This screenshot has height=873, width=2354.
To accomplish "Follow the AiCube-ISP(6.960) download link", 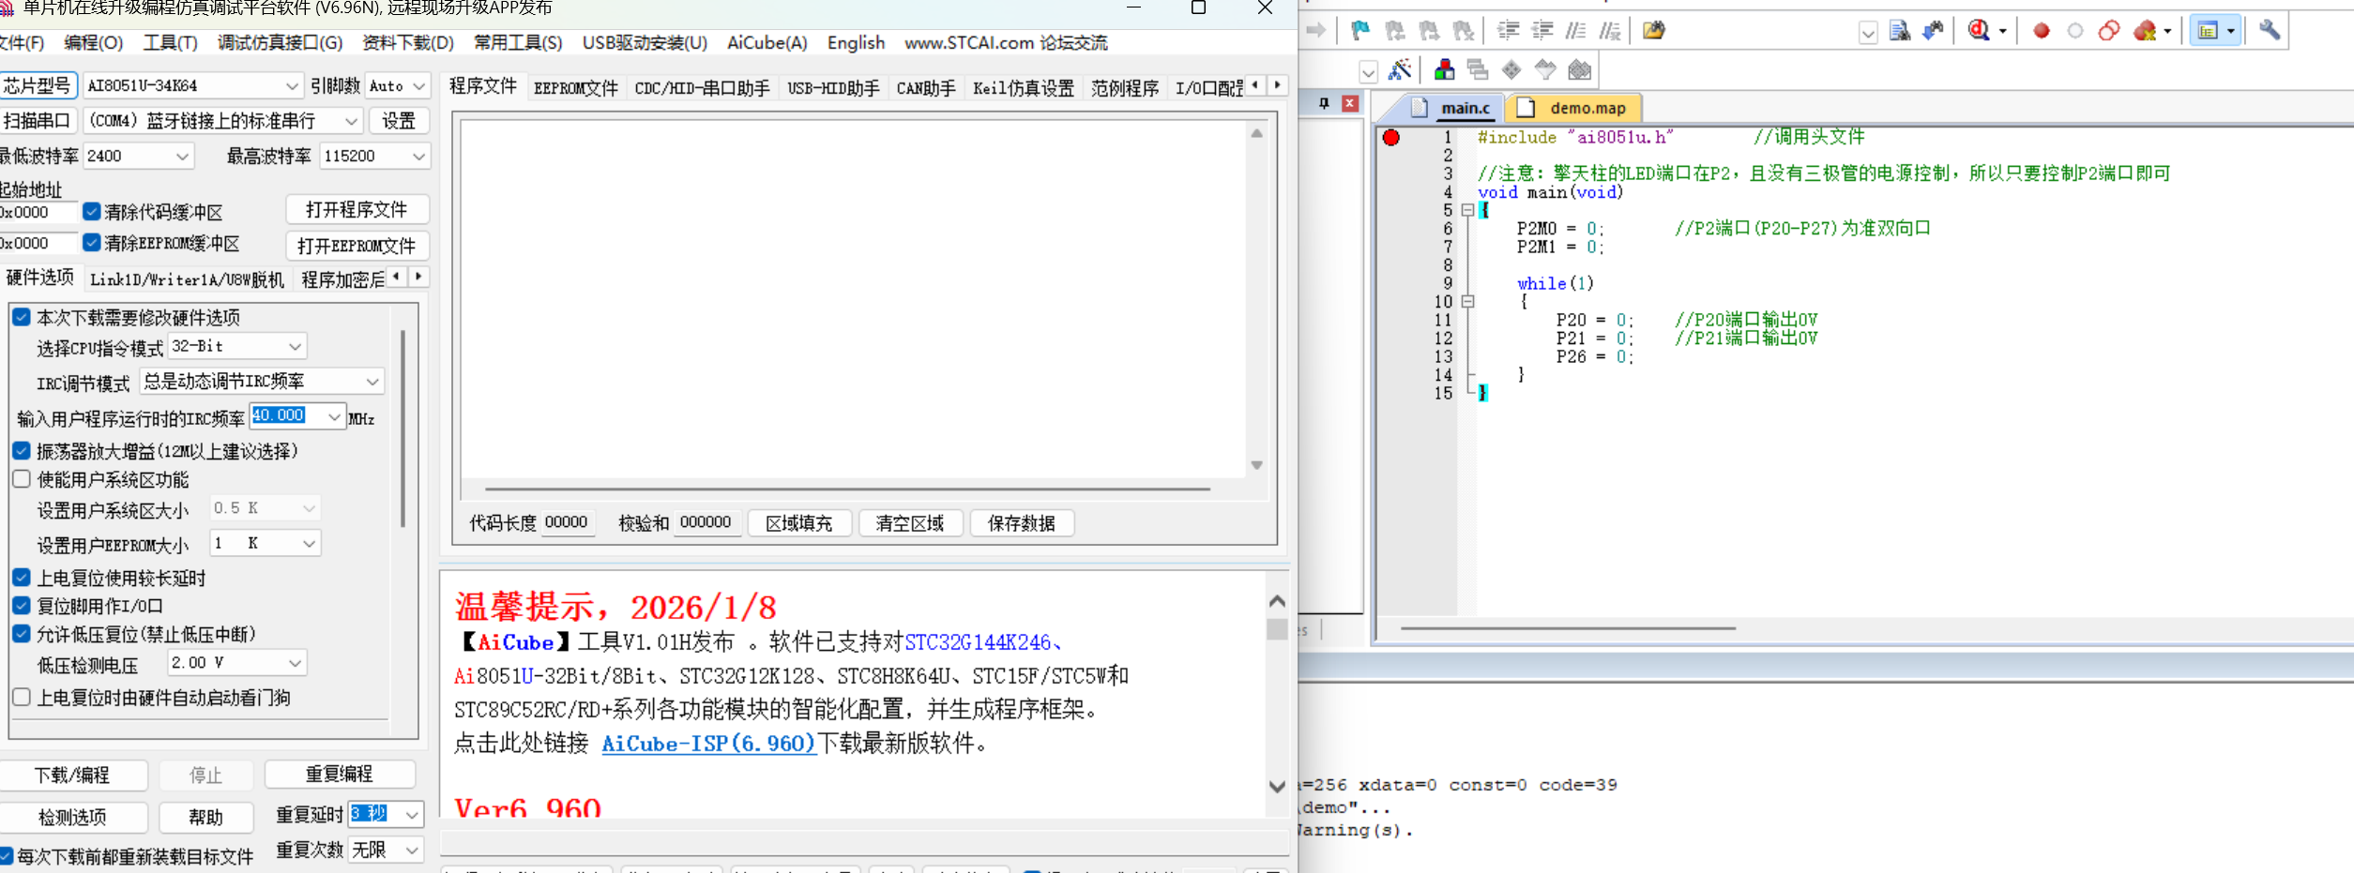I will pyautogui.click(x=707, y=745).
